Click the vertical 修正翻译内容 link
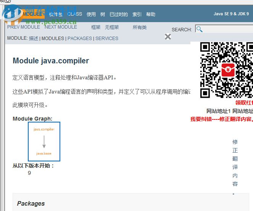This screenshot has width=253, height=211. pyautogui.click(x=235, y=167)
